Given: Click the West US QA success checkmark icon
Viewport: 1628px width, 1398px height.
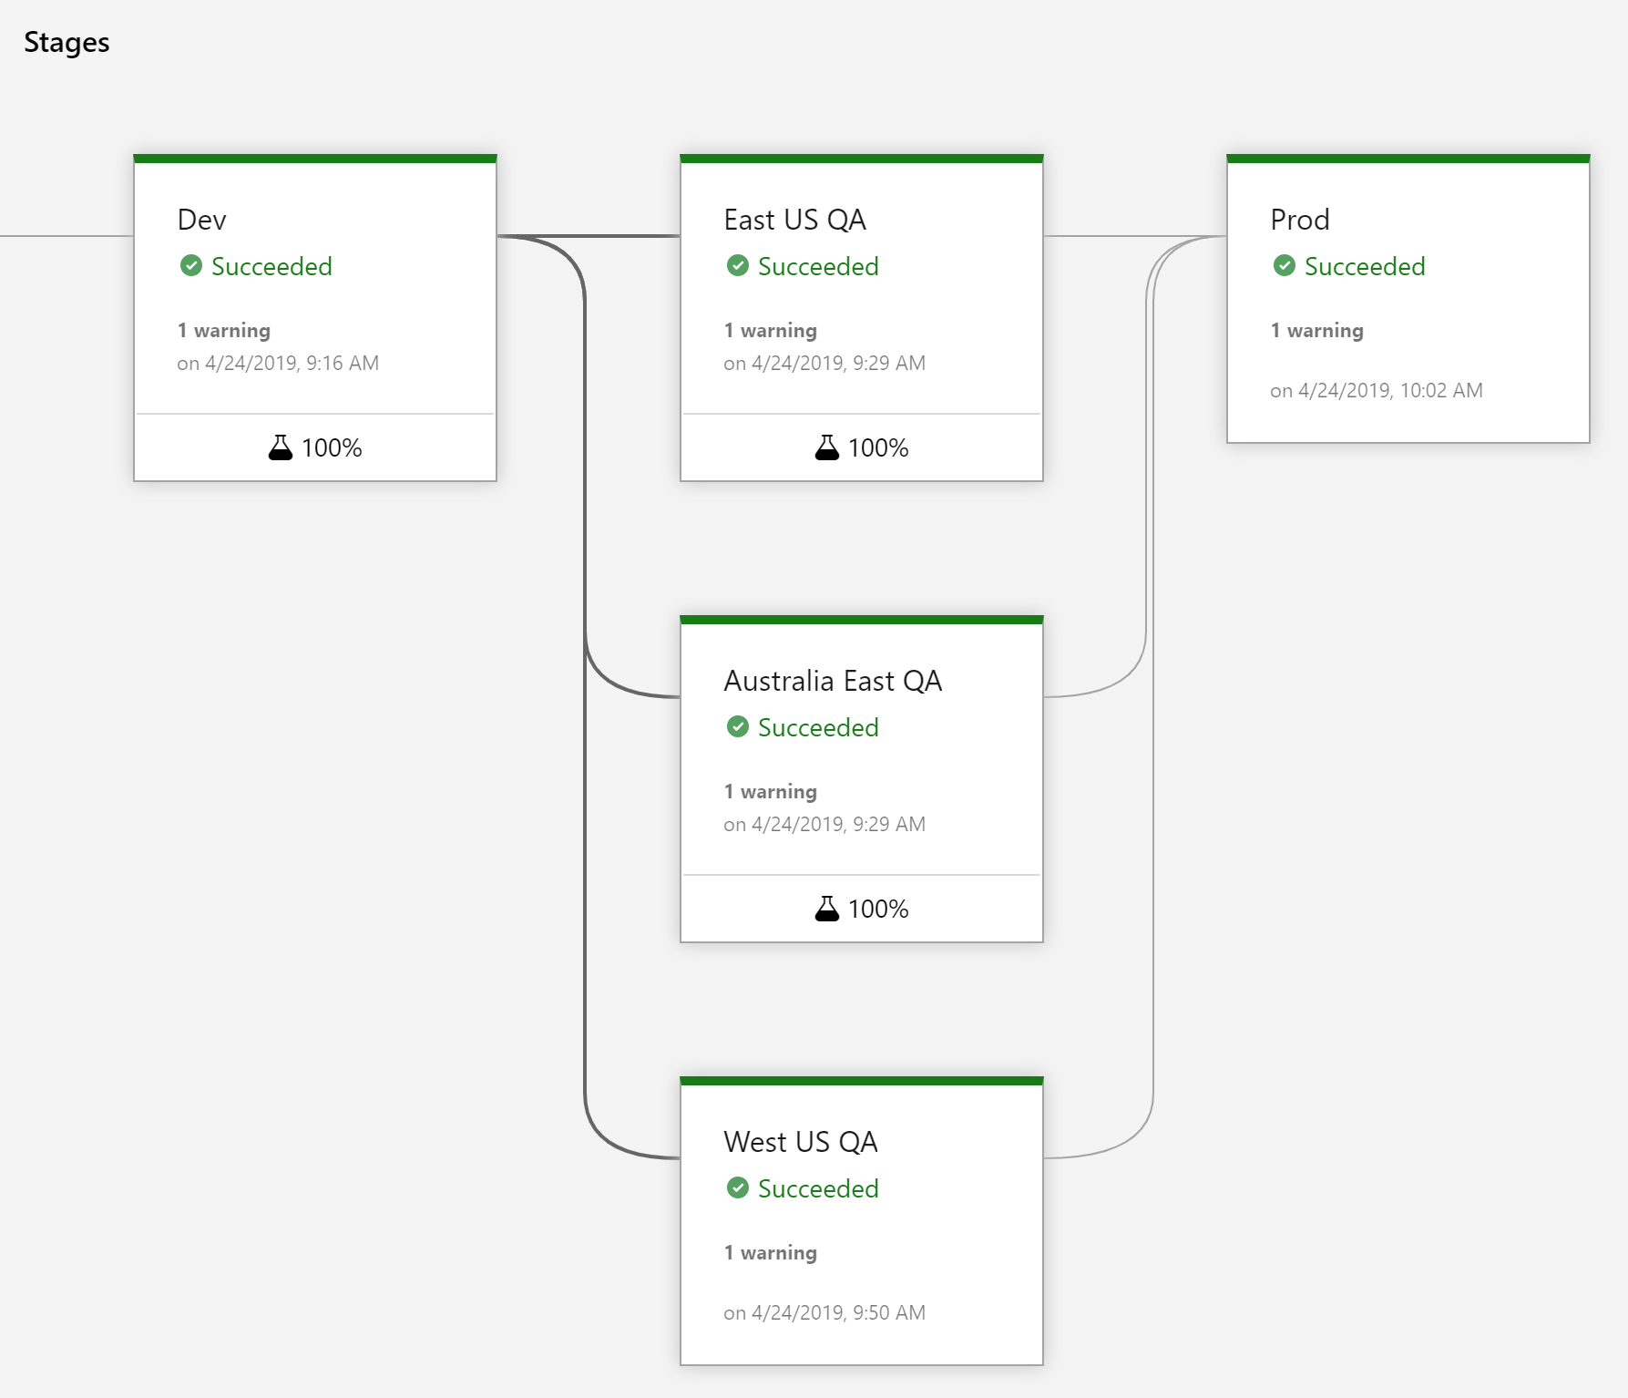Looking at the screenshot, I should [x=738, y=1188].
